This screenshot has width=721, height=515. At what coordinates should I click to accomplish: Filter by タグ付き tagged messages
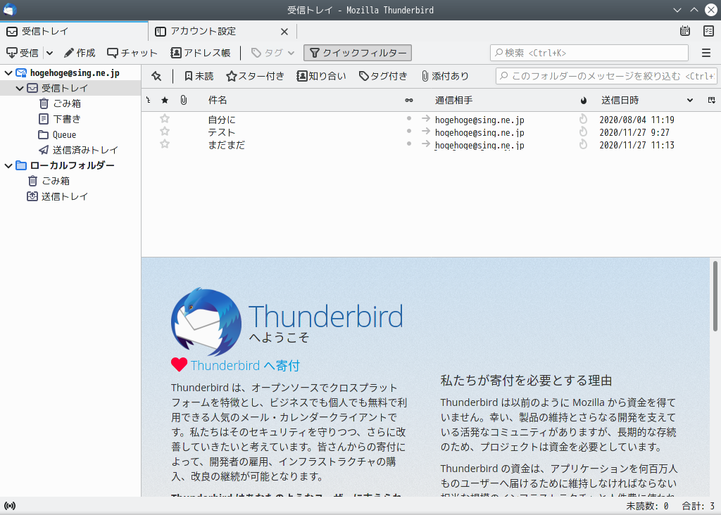click(383, 76)
